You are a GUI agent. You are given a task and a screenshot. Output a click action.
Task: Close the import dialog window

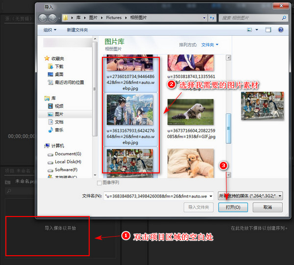(281, 6)
